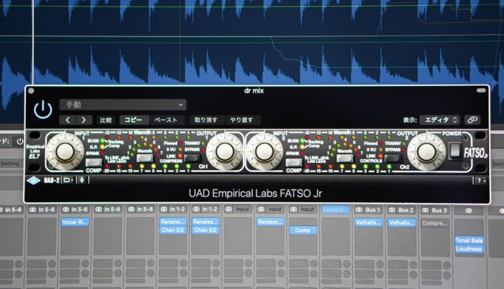The image size is (504, 289).
Task: Flip the FATSO Jr POWER rocker switch
Action: [x=455, y=150]
